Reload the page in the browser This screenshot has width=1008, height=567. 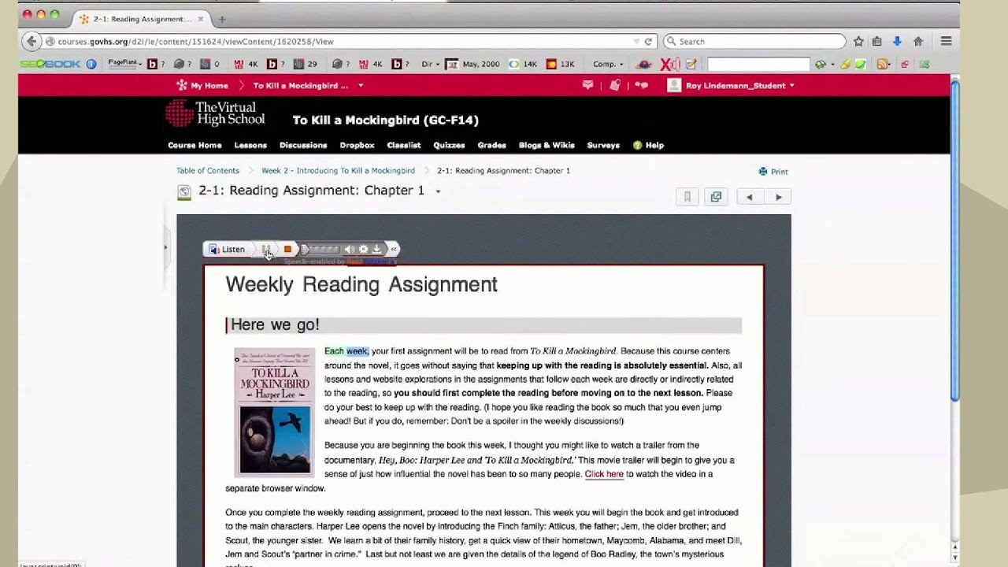[648, 41]
